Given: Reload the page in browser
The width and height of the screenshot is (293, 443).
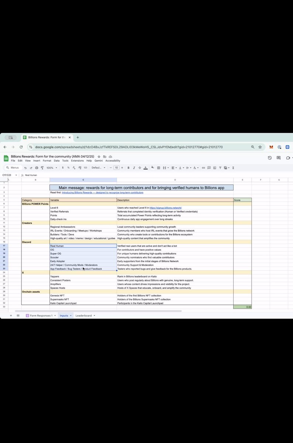Looking at the screenshot, I should tap(22, 147).
